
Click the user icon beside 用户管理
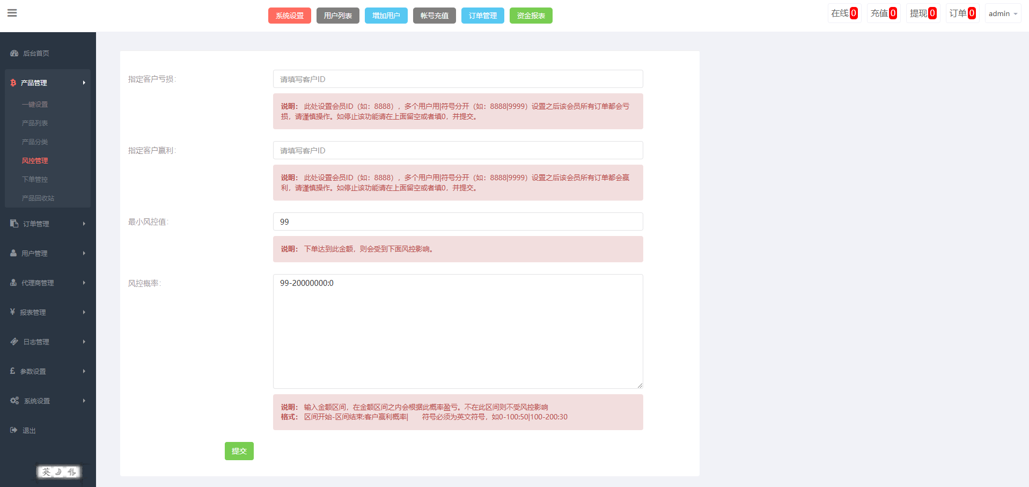13,253
